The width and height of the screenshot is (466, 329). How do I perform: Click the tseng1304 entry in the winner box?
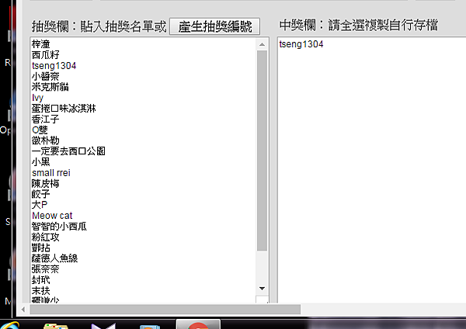click(x=301, y=44)
